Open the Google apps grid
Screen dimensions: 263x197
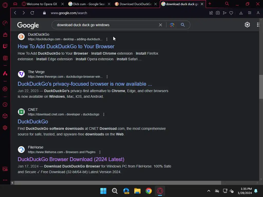click(x=258, y=25)
